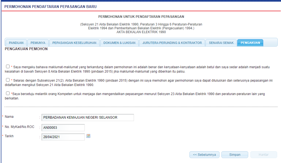Select the AKTA BEKALAN ELEKTRIK 1990 line
281x163 pixels.
[x=141, y=32]
